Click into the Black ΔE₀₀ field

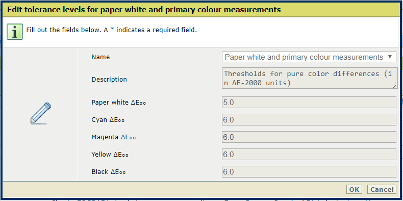point(309,172)
